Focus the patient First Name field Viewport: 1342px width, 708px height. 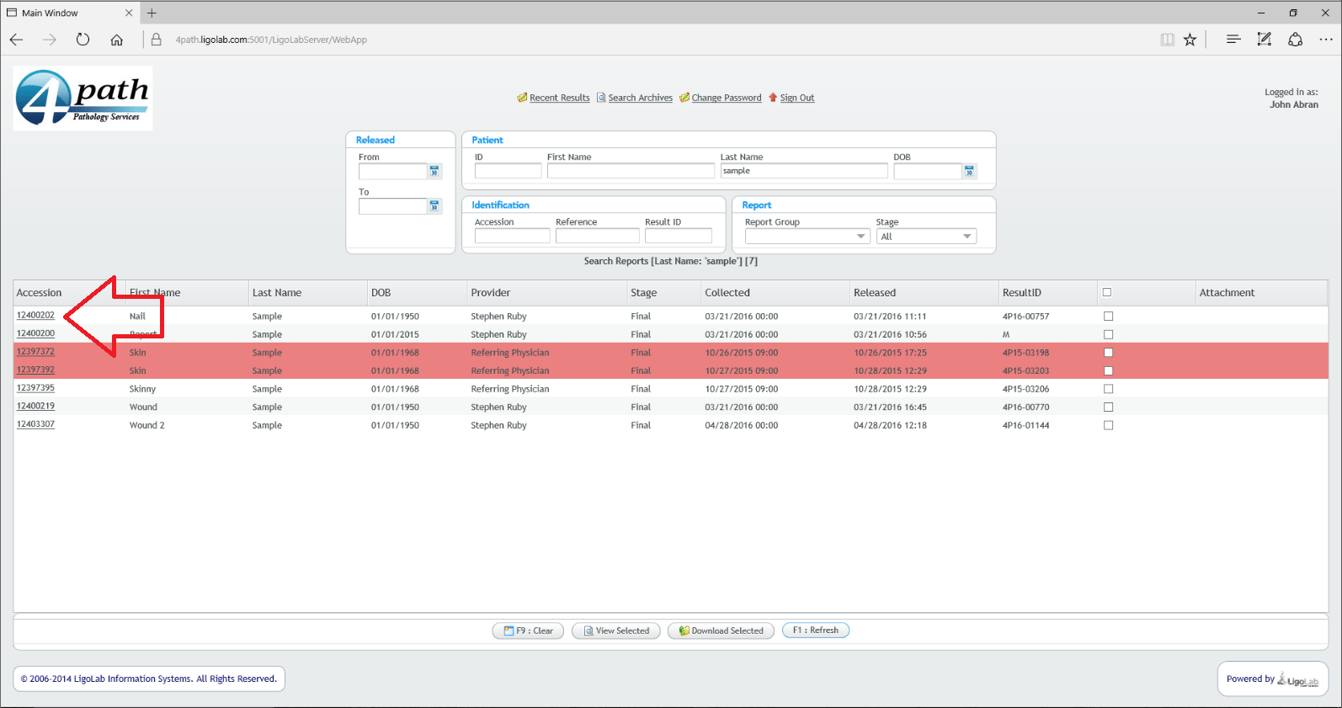tap(631, 171)
